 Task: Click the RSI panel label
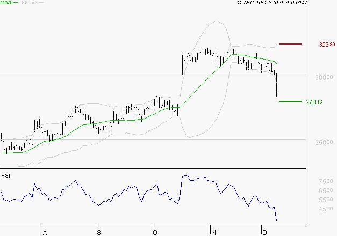pos(5,176)
